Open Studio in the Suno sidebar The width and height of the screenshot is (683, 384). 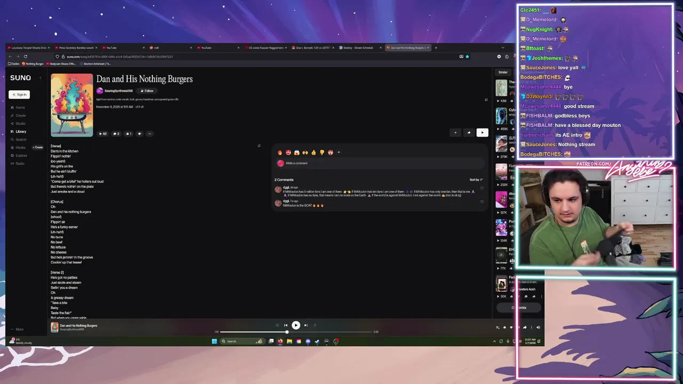[18, 123]
